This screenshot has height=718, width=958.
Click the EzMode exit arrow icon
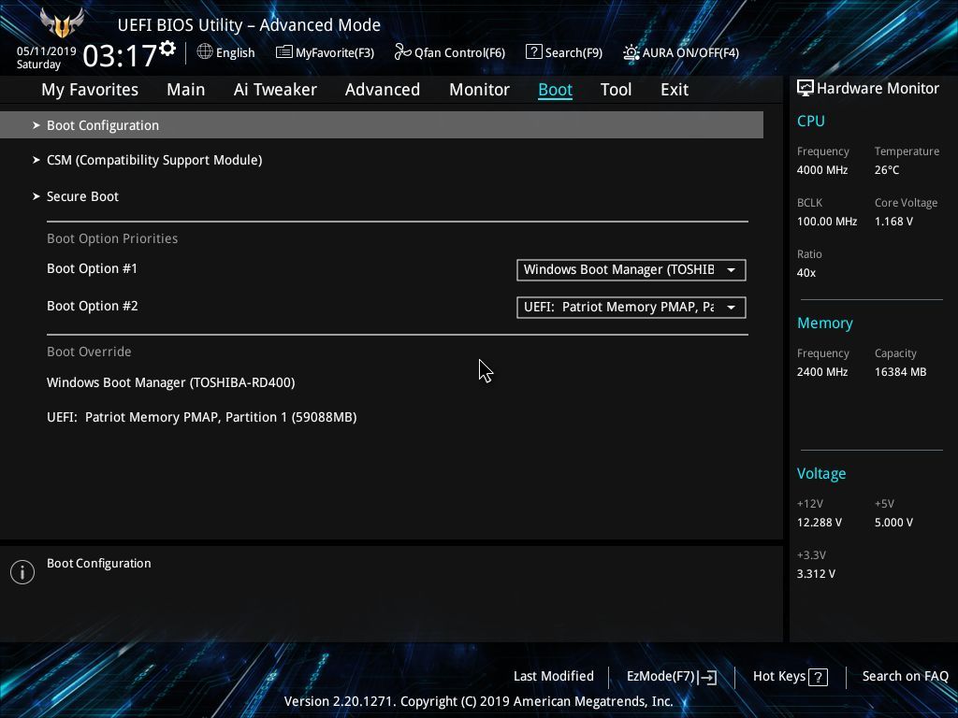pos(707,677)
